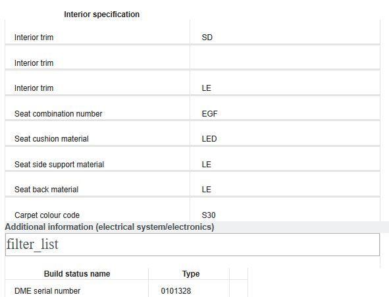Click the filter_list input field
Screen dimensions: 389x297
point(192,244)
